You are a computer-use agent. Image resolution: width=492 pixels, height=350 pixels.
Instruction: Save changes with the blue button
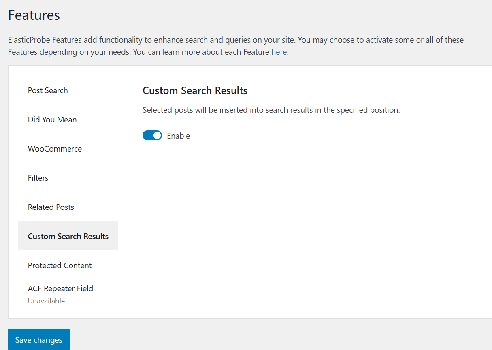click(x=38, y=339)
